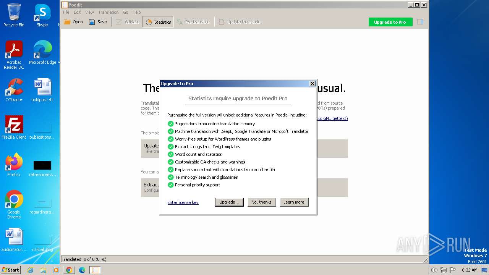
Task: Open the Help menu
Action: tap(137, 12)
